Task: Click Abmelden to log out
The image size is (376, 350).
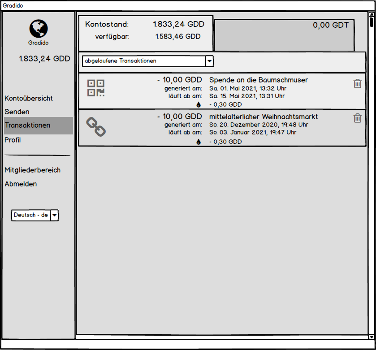Action: point(21,184)
